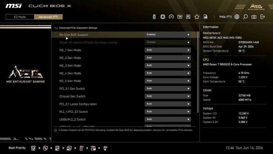Expand the M2_1 Gen Mode dropdown
Viewport: 273px width, 154px height.
[168, 50]
